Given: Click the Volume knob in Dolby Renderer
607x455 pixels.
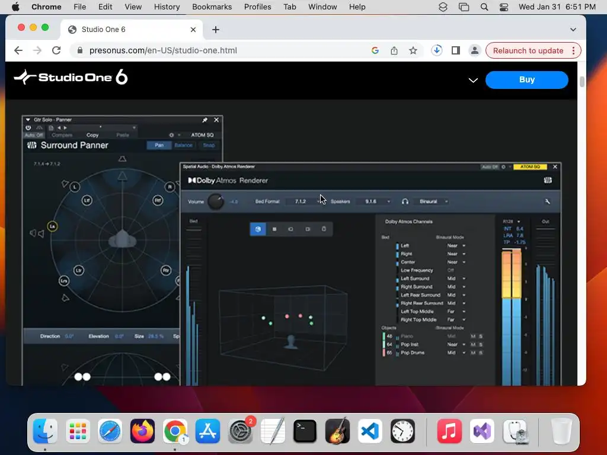Looking at the screenshot, I should (x=216, y=201).
